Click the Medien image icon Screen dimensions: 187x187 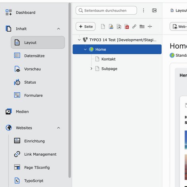[9, 112]
